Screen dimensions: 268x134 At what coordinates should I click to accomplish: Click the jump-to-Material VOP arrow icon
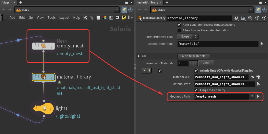[252, 77]
